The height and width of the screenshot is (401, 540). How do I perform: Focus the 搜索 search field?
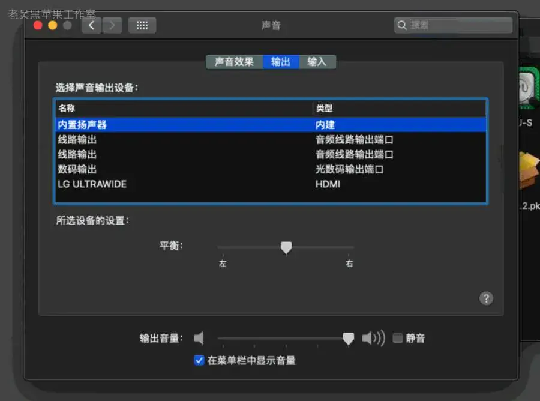pyautogui.click(x=453, y=25)
